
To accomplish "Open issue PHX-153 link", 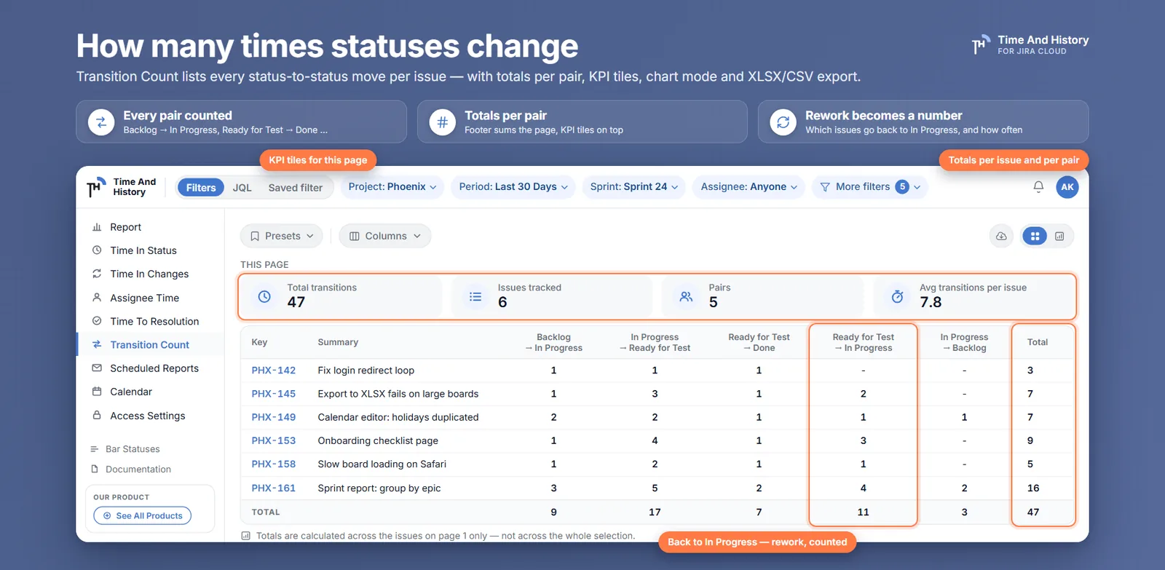I will point(274,440).
